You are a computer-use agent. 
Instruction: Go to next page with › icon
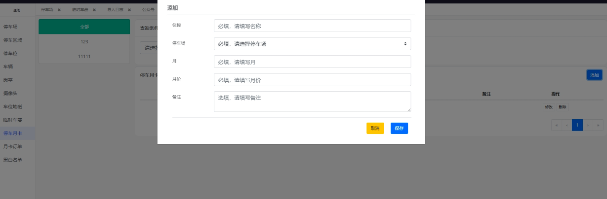pos(588,125)
